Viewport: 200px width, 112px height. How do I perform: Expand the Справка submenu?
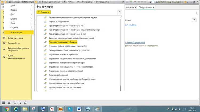(x=19, y=27)
